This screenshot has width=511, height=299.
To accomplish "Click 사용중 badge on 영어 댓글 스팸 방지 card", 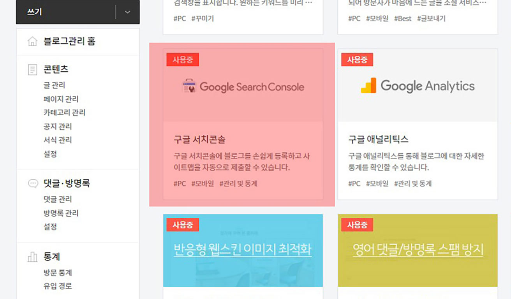I will [357, 225].
